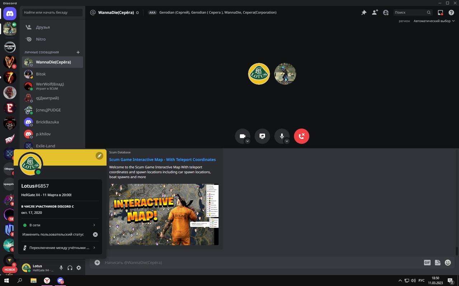Open sticker picker icon
The height and width of the screenshot is (286, 459).
[437, 262]
